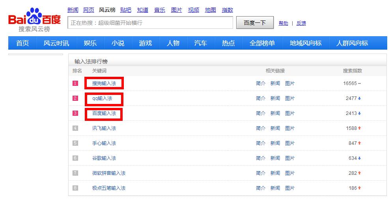
Task: Open 简介 for qq输入法
Action: [x=261, y=98]
